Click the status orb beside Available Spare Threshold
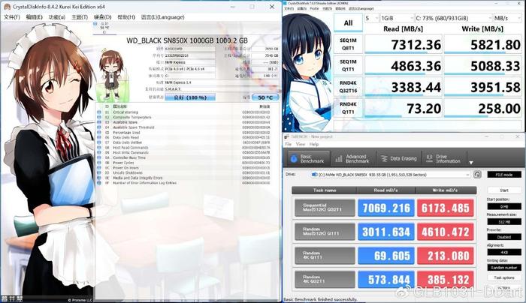 (99, 127)
